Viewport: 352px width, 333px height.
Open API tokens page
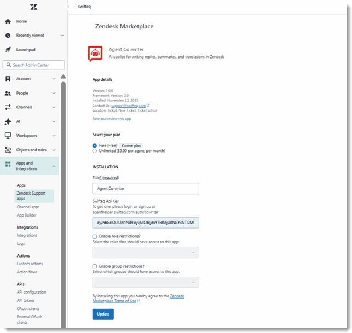(26, 301)
